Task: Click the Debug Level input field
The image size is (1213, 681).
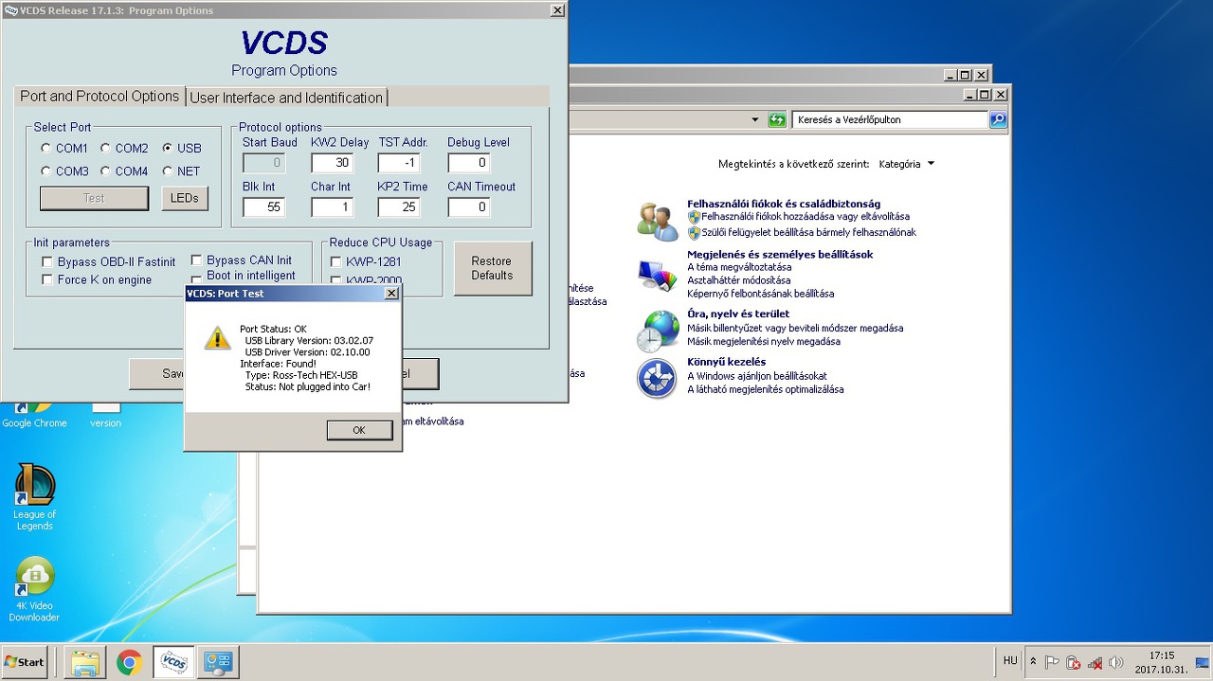Action: click(469, 163)
